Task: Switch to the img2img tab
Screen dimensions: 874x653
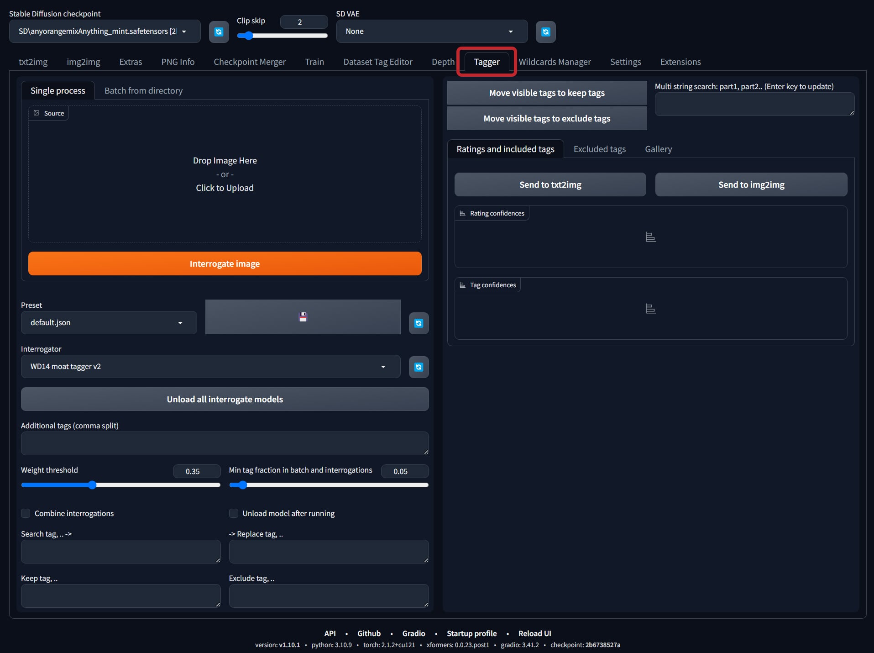Action: point(84,62)
